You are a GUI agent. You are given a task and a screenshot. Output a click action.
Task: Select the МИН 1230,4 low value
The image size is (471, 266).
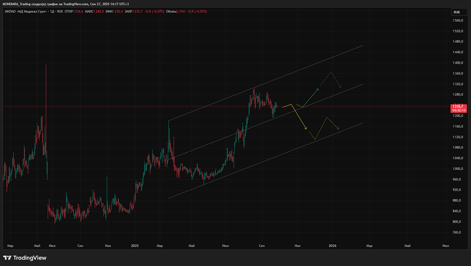(x=114, y=11)
